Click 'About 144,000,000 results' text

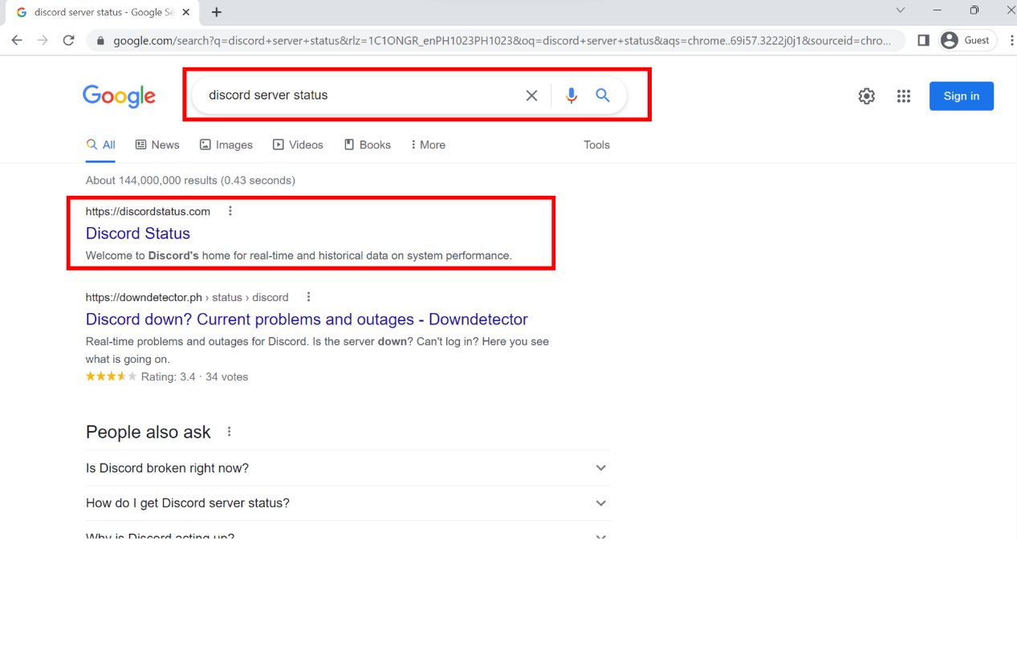[x=190, y=181]
